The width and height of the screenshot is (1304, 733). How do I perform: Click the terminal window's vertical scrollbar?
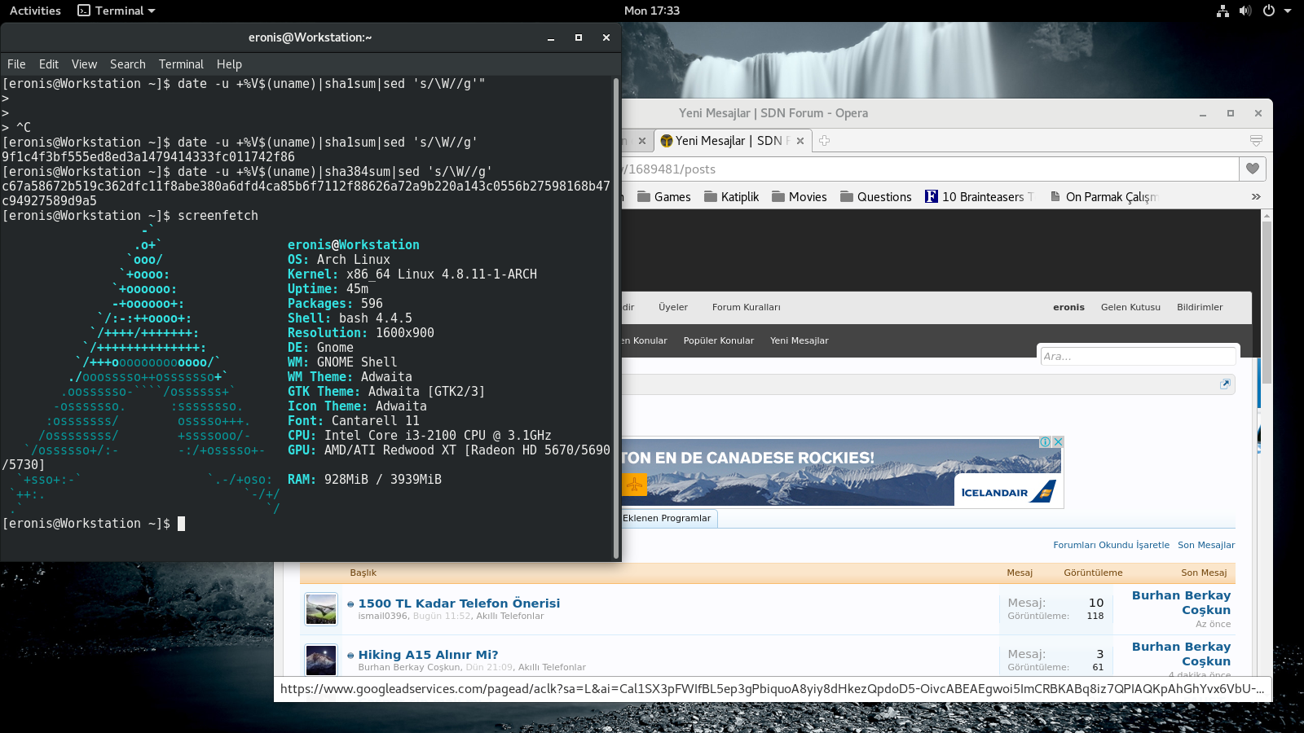coord(615,318)
